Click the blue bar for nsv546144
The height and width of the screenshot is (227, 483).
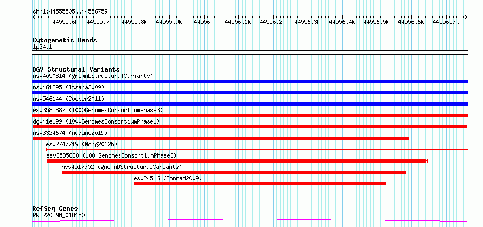coord(250,104)
